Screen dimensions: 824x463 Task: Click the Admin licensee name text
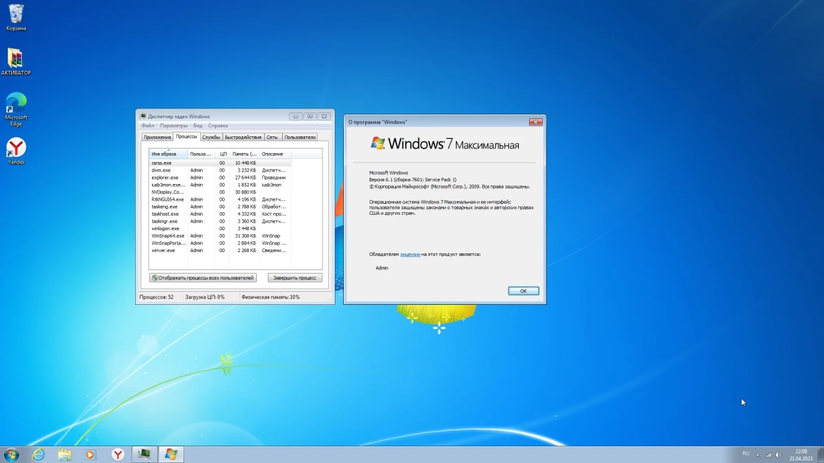pyautogui.click(x=382, y=268)
